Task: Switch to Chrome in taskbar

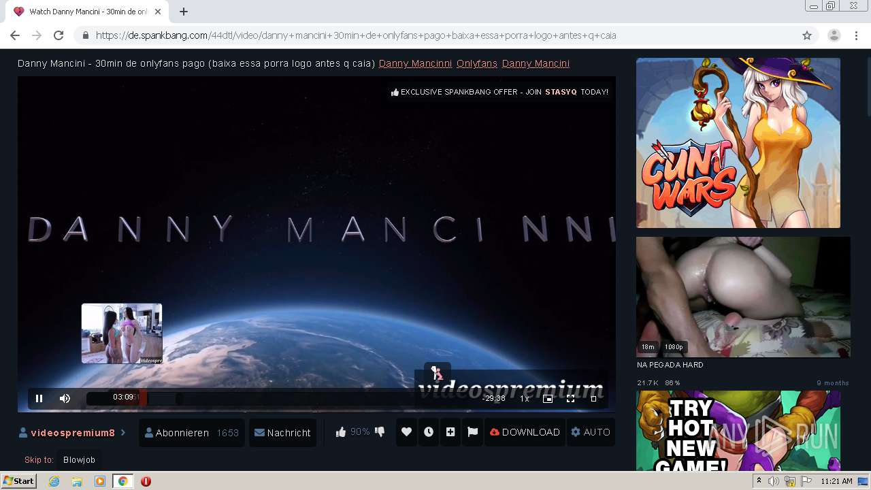Action: [x=122, y=481]
